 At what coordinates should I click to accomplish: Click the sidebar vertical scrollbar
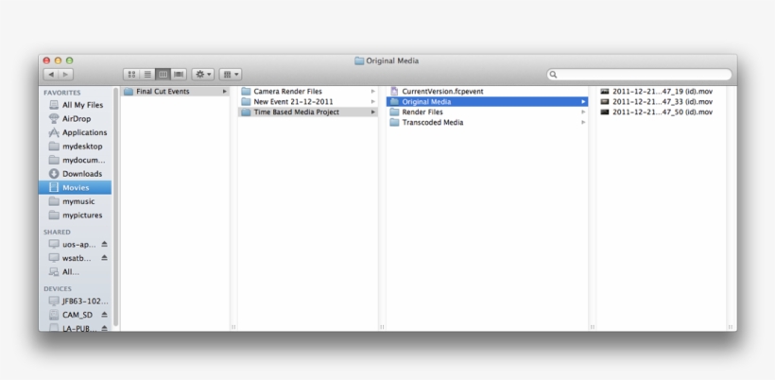[115, 207]
